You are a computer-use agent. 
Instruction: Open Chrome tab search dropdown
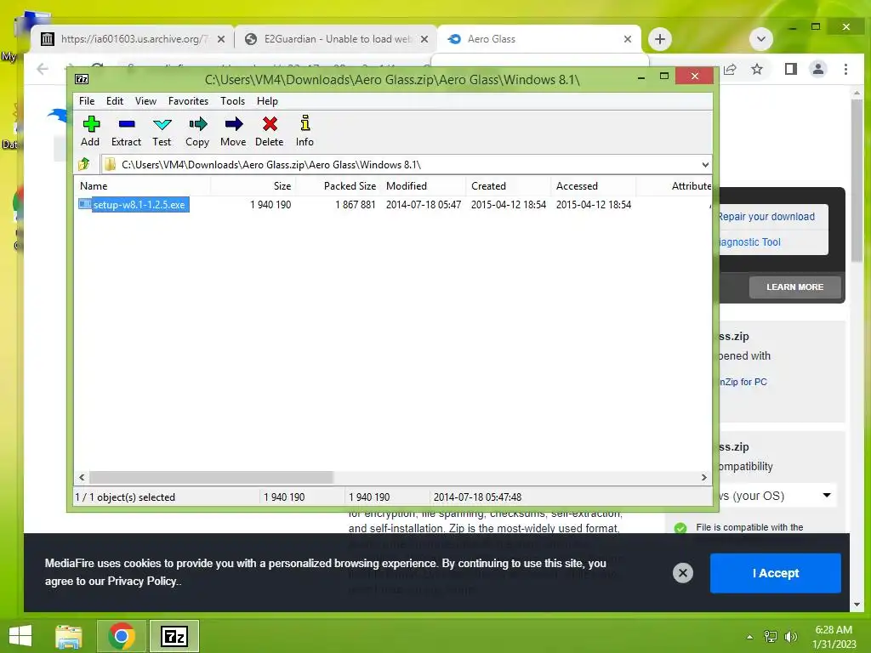[x=761, y=39]
